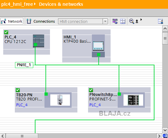Image resolution: width=168 pixels, height=138 pixels.
Task: Click the download arrow icon in toolbar
Action: pyautogui.click(x=137, y=21)
